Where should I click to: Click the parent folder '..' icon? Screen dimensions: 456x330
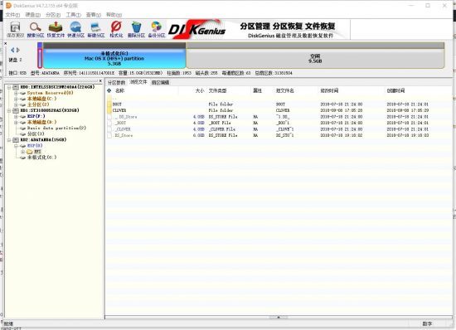pyautogui.click(x=109, y=98)
